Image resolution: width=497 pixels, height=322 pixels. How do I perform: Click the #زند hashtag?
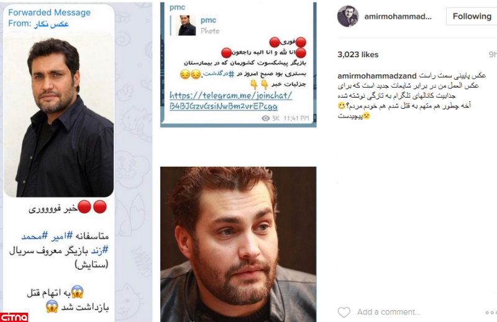point(100,251)
